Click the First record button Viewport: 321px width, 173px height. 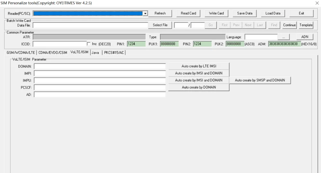[x=225, y=25]
